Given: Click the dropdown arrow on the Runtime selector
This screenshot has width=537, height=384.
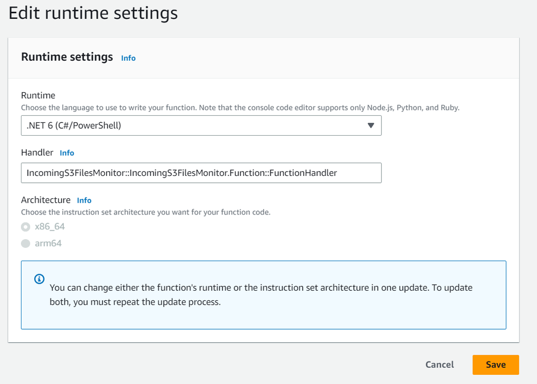Looking at the screenshot, I should tap(371, 125).
